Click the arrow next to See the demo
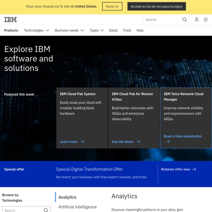 point(138,142)
